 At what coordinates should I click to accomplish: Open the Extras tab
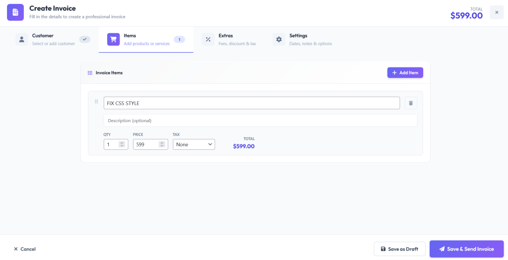229,40
